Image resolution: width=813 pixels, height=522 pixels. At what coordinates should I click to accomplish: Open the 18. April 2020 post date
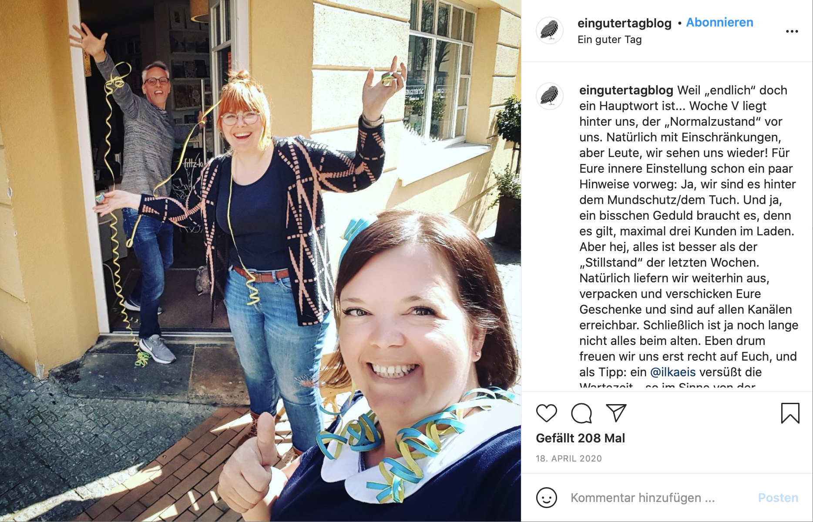point(568,458)
